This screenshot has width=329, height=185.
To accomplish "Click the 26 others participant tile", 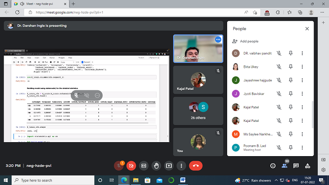I will pos(198,110).
